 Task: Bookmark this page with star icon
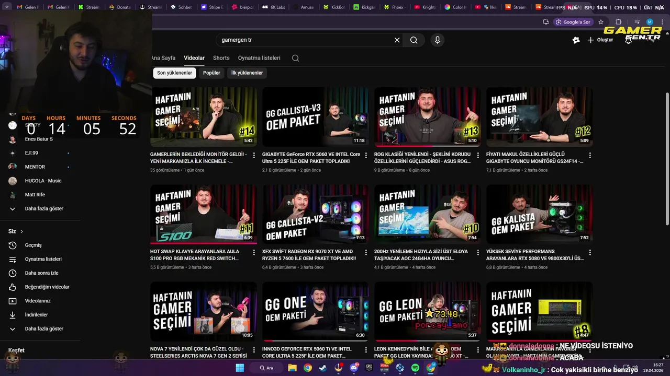(x=601, y=22)
